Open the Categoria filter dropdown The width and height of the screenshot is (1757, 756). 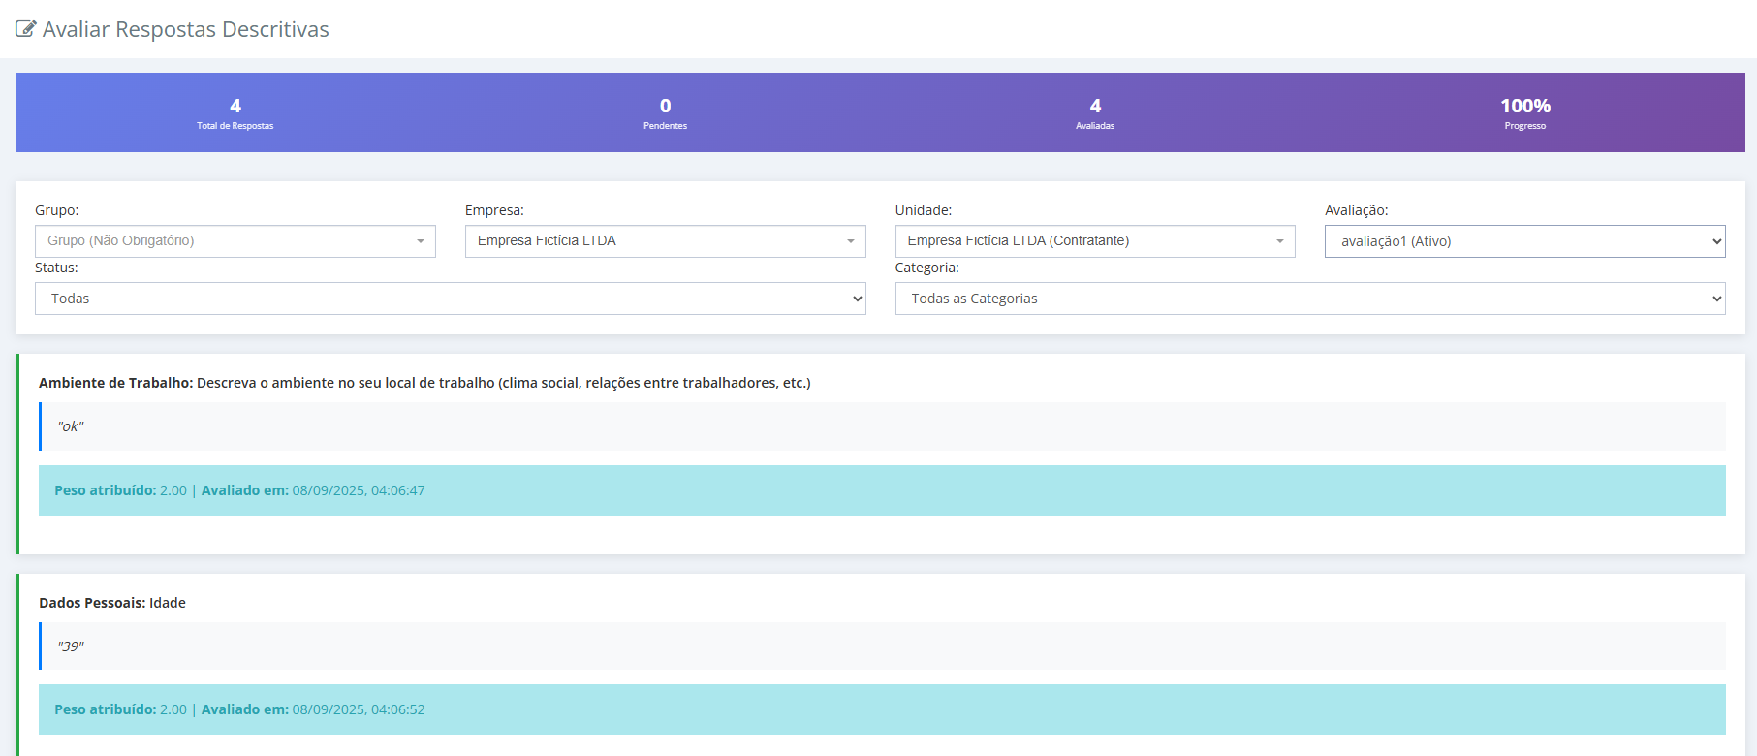point(1309,299)
